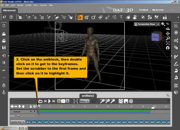Select the Node Selection arrow tool

pos(80,17)
